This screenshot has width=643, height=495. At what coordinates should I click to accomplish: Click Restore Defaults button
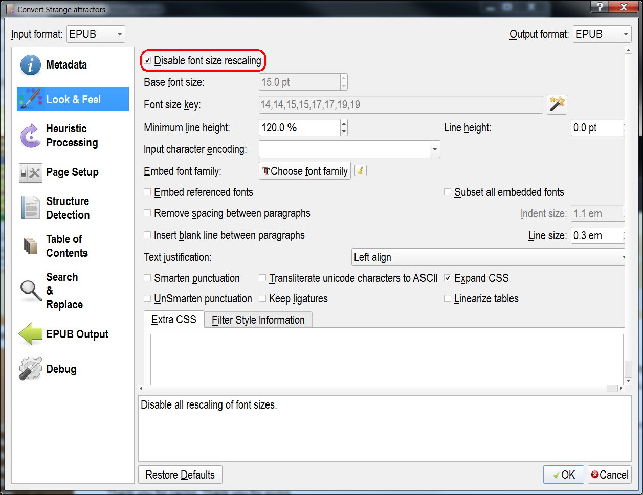pos(180,475)
